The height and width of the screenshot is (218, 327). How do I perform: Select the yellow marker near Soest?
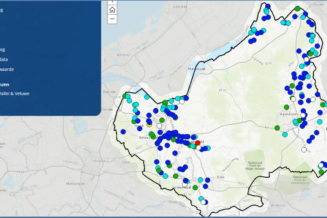coord(149,124)
